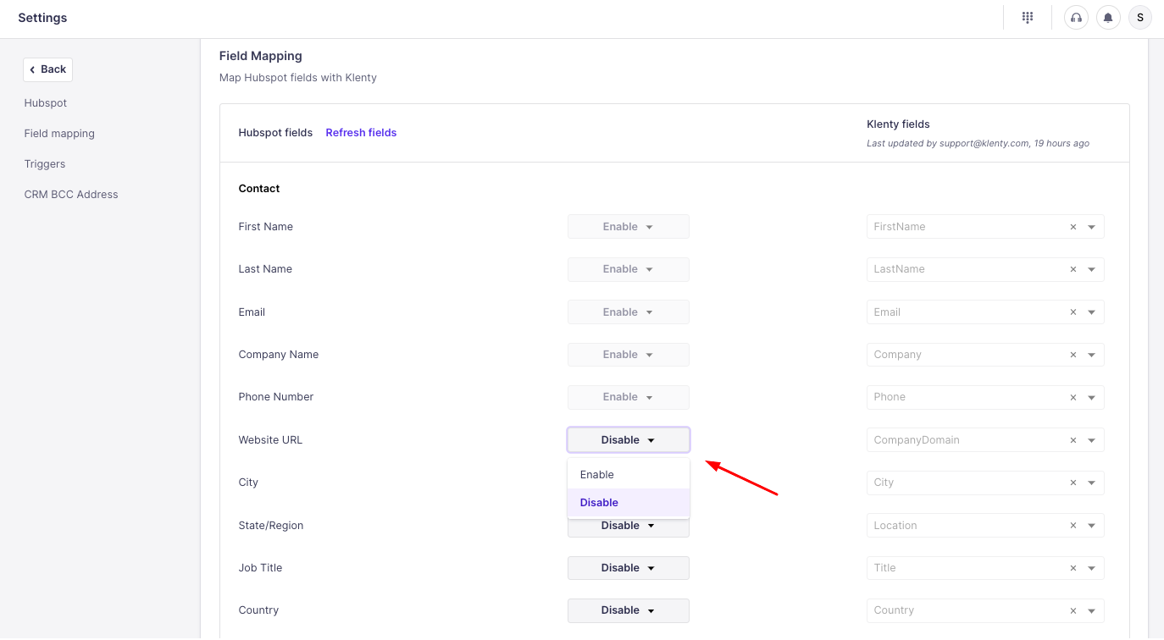The width and height of the screenshot is (1164, 640).
Task: Click the Refresh fields link
Action: point(361,133)
